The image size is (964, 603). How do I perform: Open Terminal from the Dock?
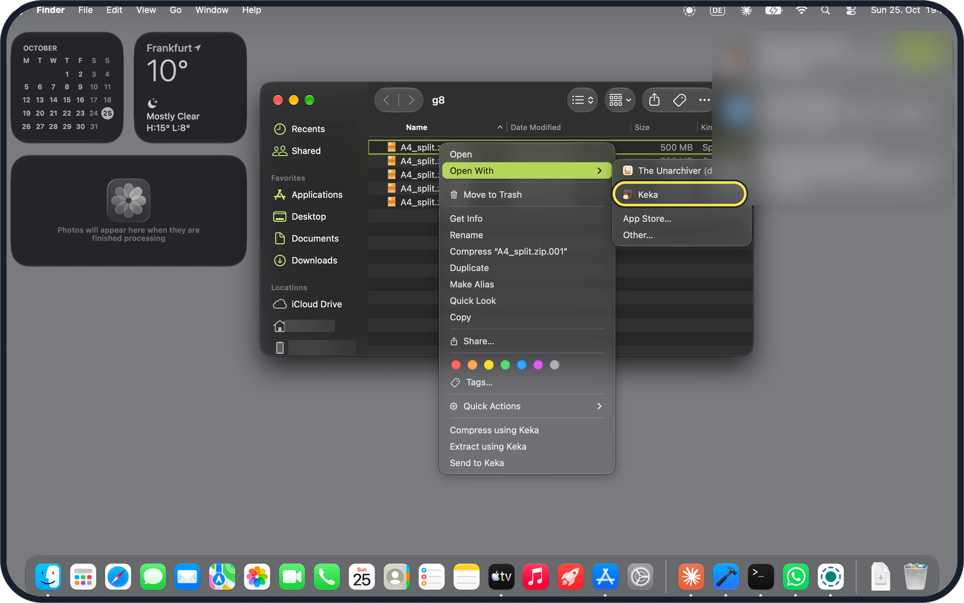pos(760,576)
